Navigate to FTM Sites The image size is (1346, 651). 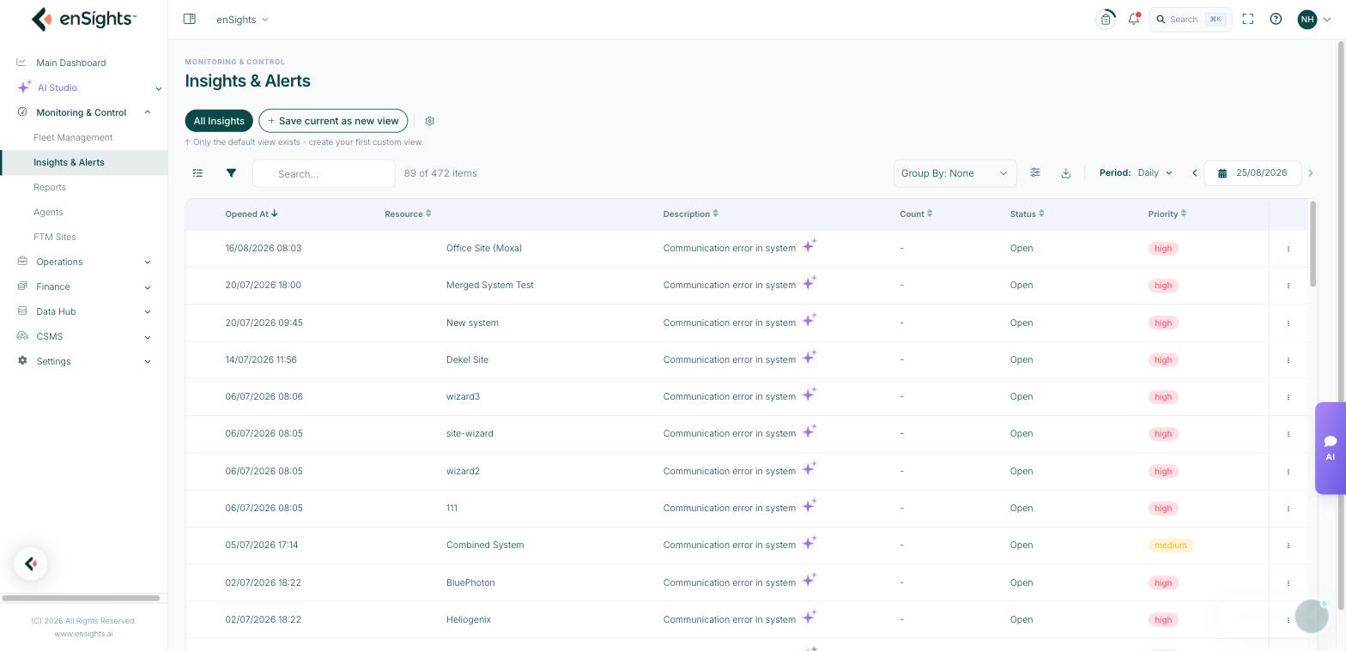coord(55,237)
